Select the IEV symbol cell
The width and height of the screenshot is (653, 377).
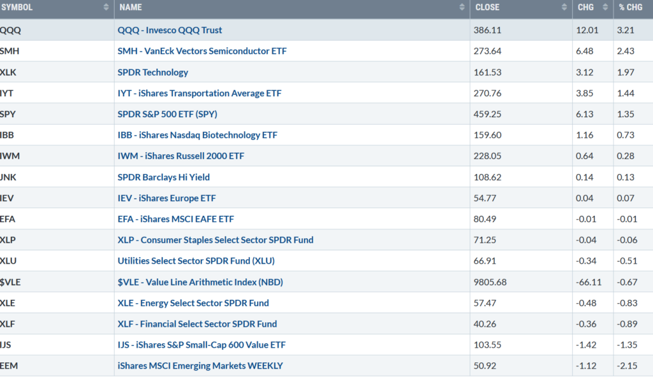coord(57,197)
